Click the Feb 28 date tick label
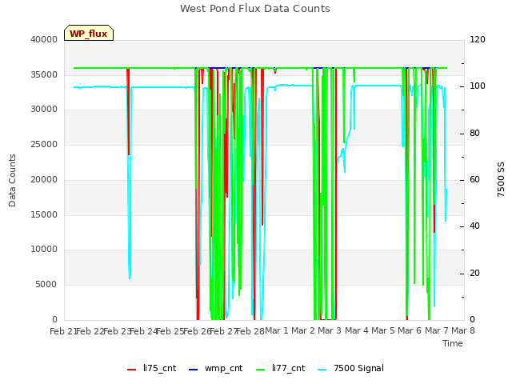512x384 pixels. [x=250, y=331]
